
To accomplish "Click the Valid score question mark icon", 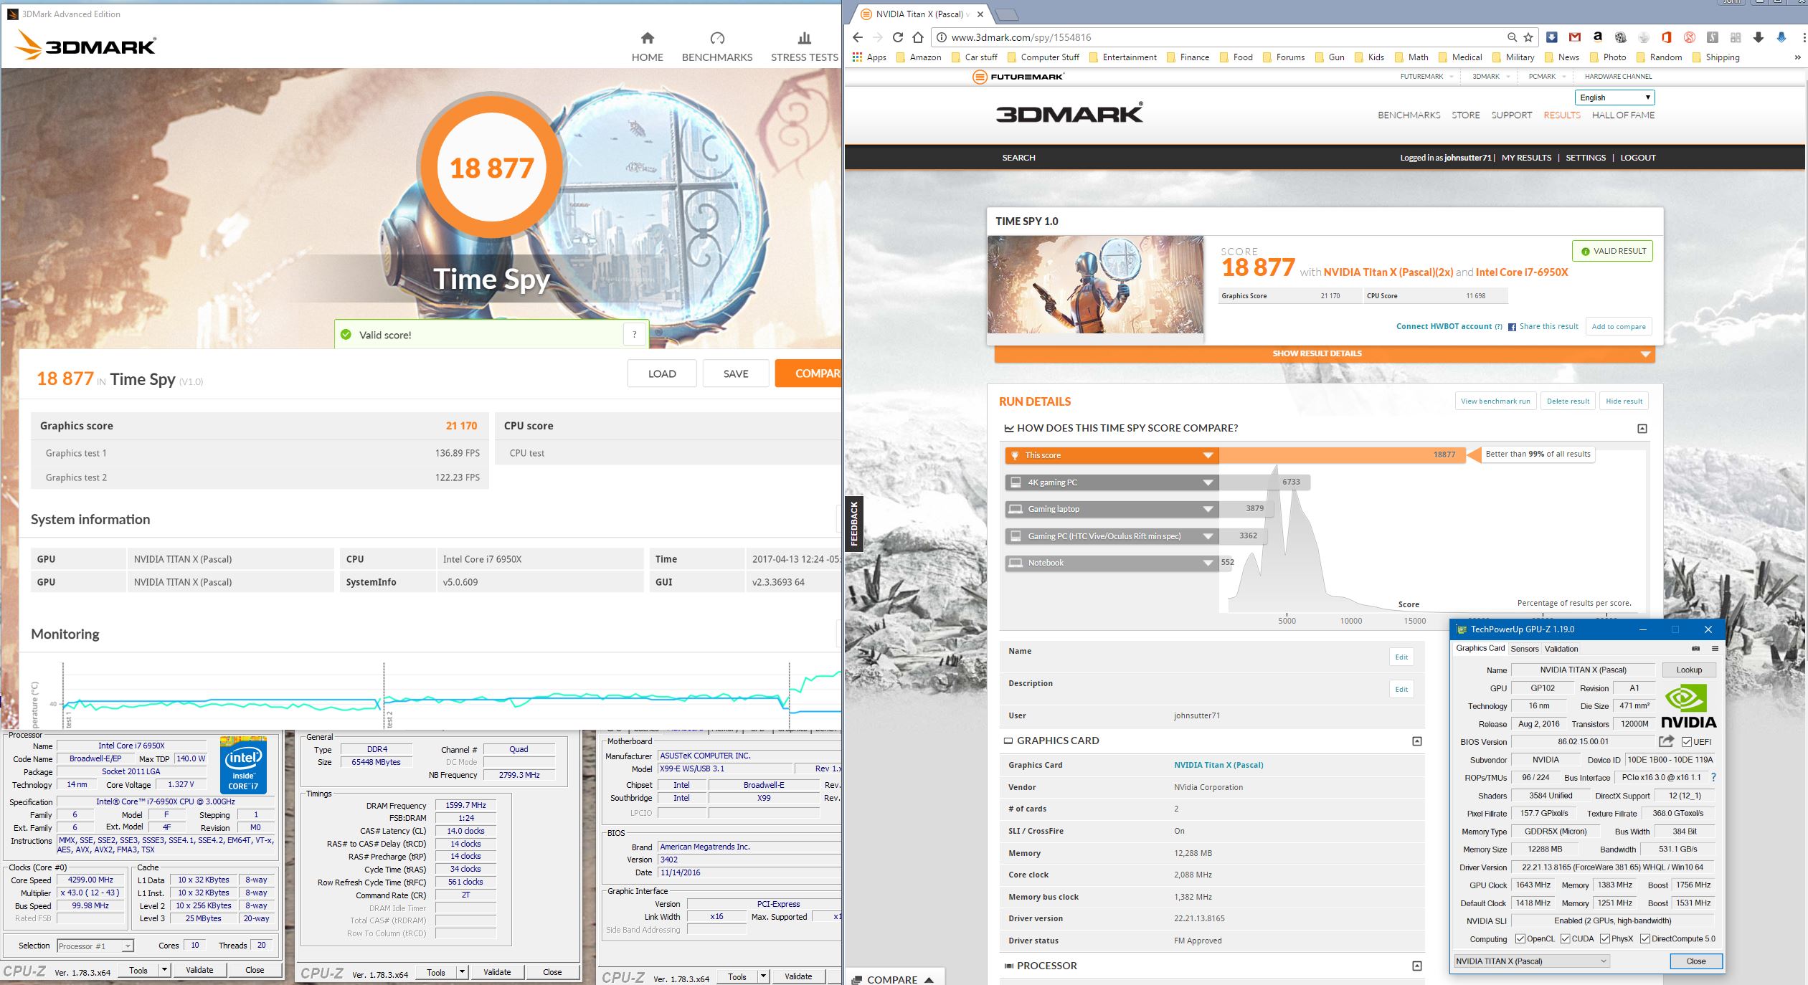I will click(634, 334).
